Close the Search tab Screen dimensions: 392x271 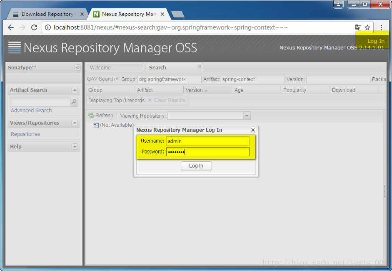(x=200, y=66)
